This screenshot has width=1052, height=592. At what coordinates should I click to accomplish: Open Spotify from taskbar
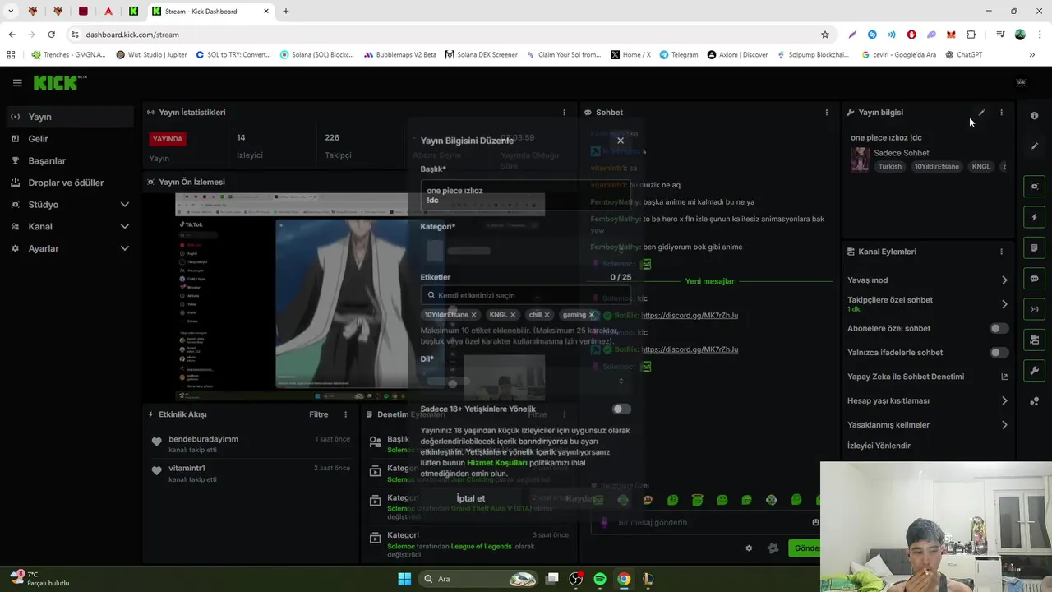click(600, 579)
